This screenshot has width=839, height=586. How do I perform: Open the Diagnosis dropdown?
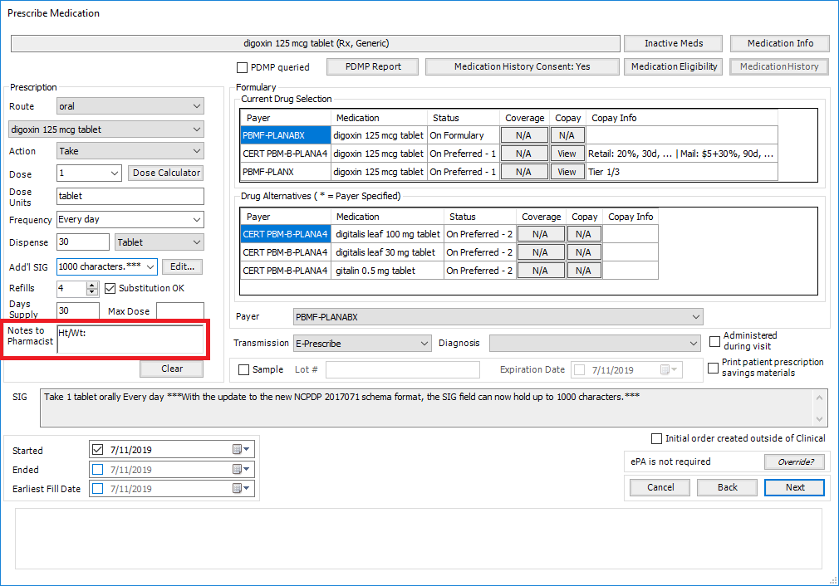click(x=694, y=343)
